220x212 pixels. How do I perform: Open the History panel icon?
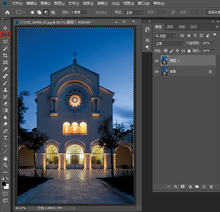pos(147,29)
